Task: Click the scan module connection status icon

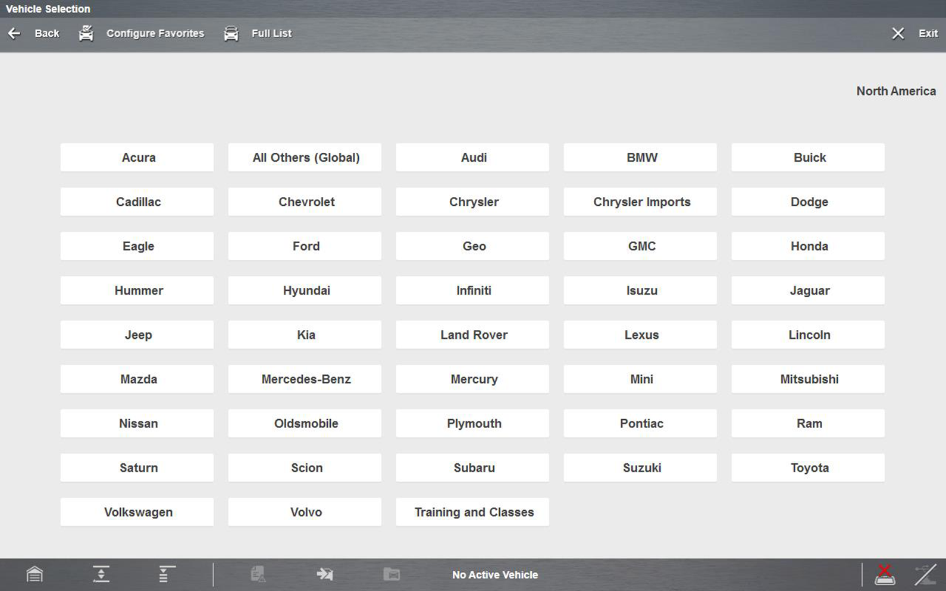Action: 925,574
